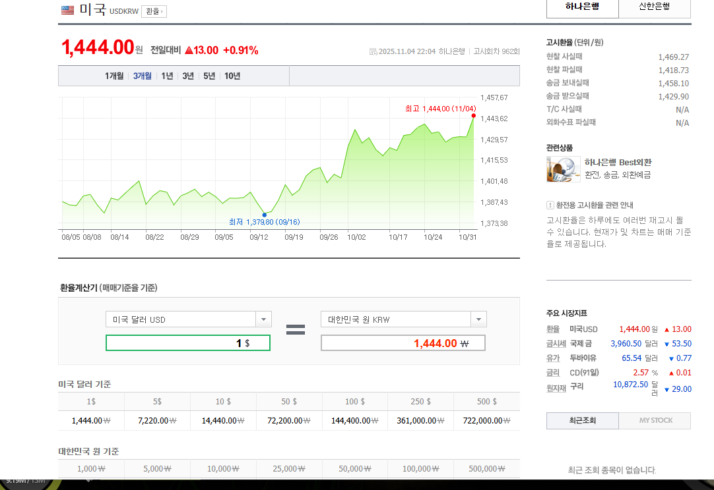
Task: Open the 대한민국 원 KRW currency dropdown
Action: (x=478, y=319)
